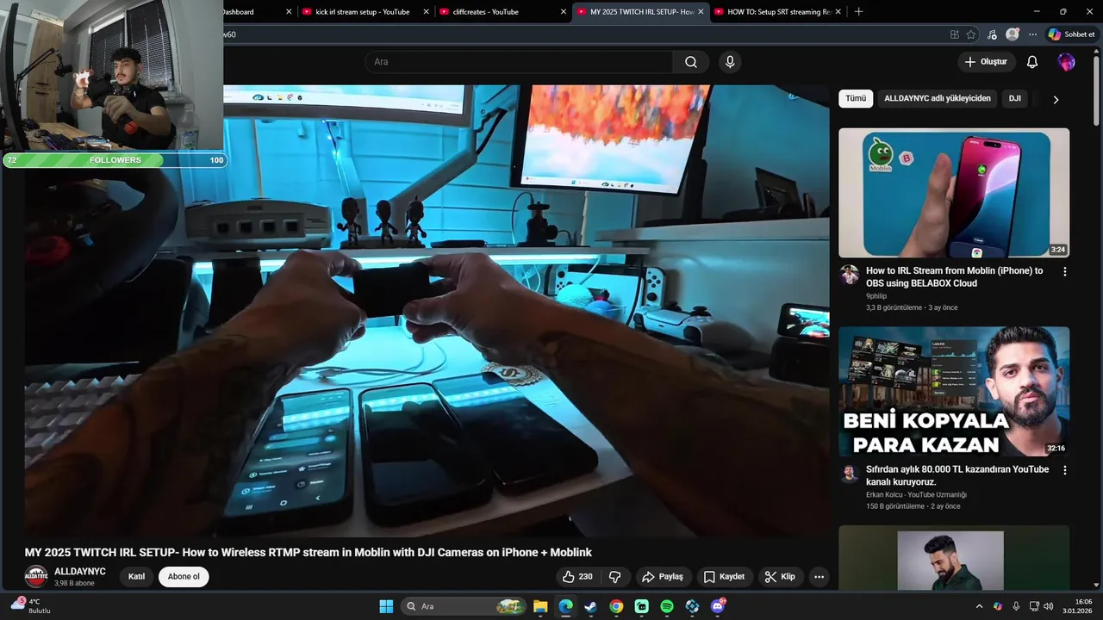Open the ALLDAYNYC channel name link
This screenshot has height=620, width=1103.
[80, 572]
